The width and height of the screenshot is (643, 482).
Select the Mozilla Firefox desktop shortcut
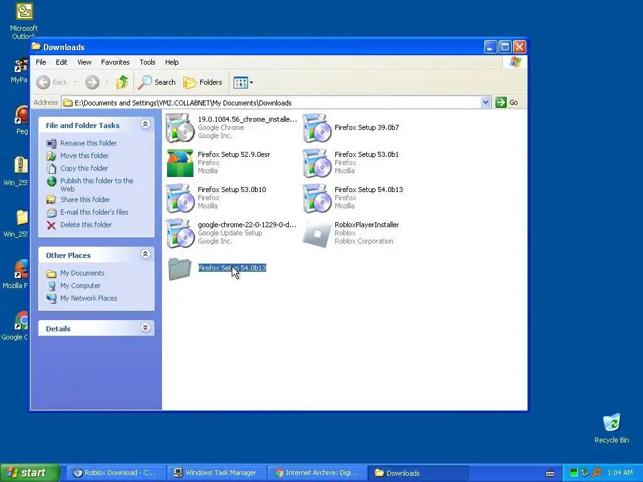tap(21, 269)
